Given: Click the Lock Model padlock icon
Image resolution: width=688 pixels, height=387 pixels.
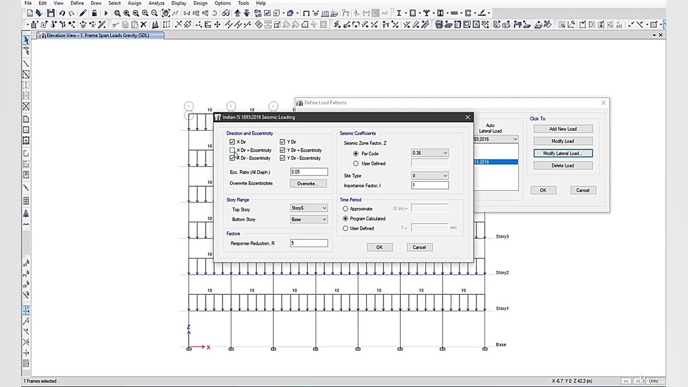Looking at the screenshot, I should point(93,13).
